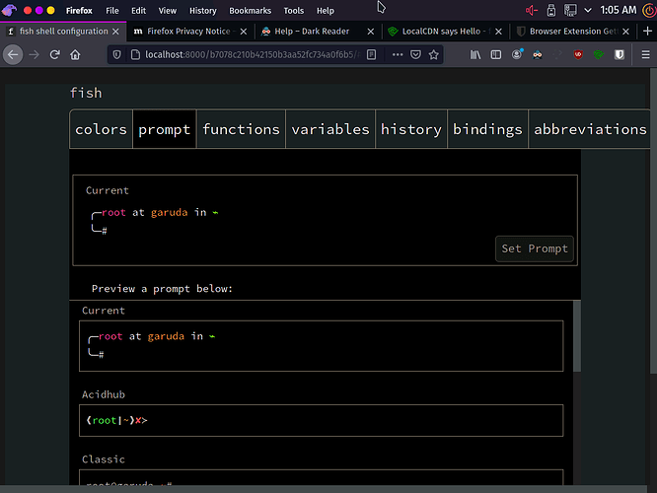Click the localhost URL address field
This screenshot has height=493, width=657.
[x=252, y=54]
